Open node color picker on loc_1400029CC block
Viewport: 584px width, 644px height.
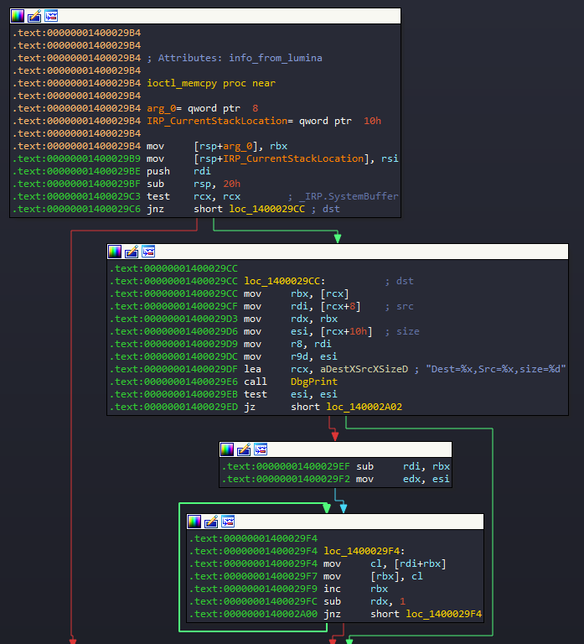point(115,252)
